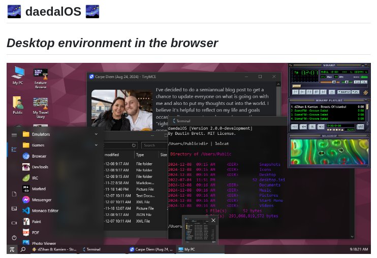Open the My PC desktop icon
The width and height of the screenshot is (377, 258).
(18, 76)
